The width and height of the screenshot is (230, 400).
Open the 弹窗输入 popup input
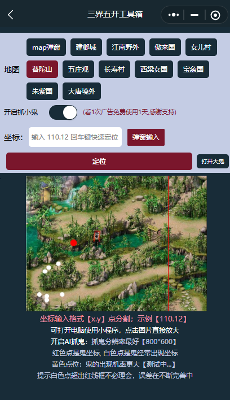pyautogui.click(x=146, y=137)
